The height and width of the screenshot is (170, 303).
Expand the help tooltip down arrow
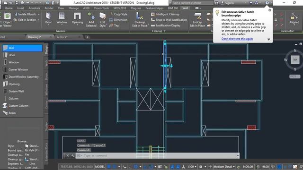pyautogui.click(x=268, y=39)
